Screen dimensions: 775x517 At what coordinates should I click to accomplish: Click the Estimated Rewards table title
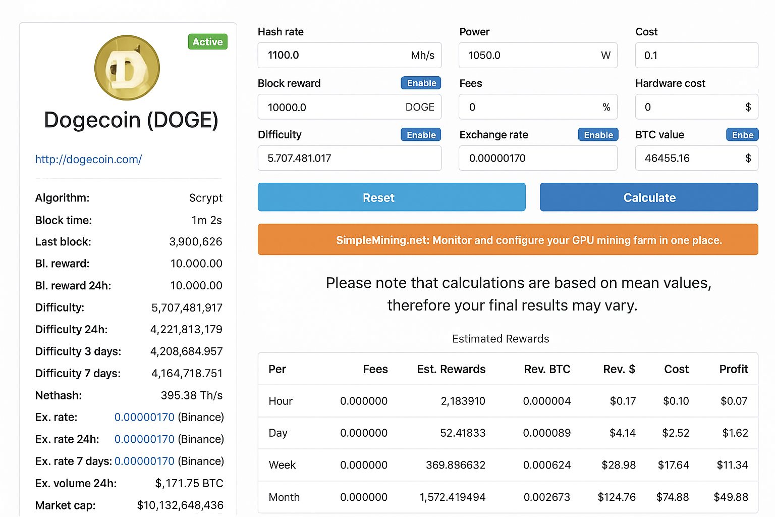[501, 339]
